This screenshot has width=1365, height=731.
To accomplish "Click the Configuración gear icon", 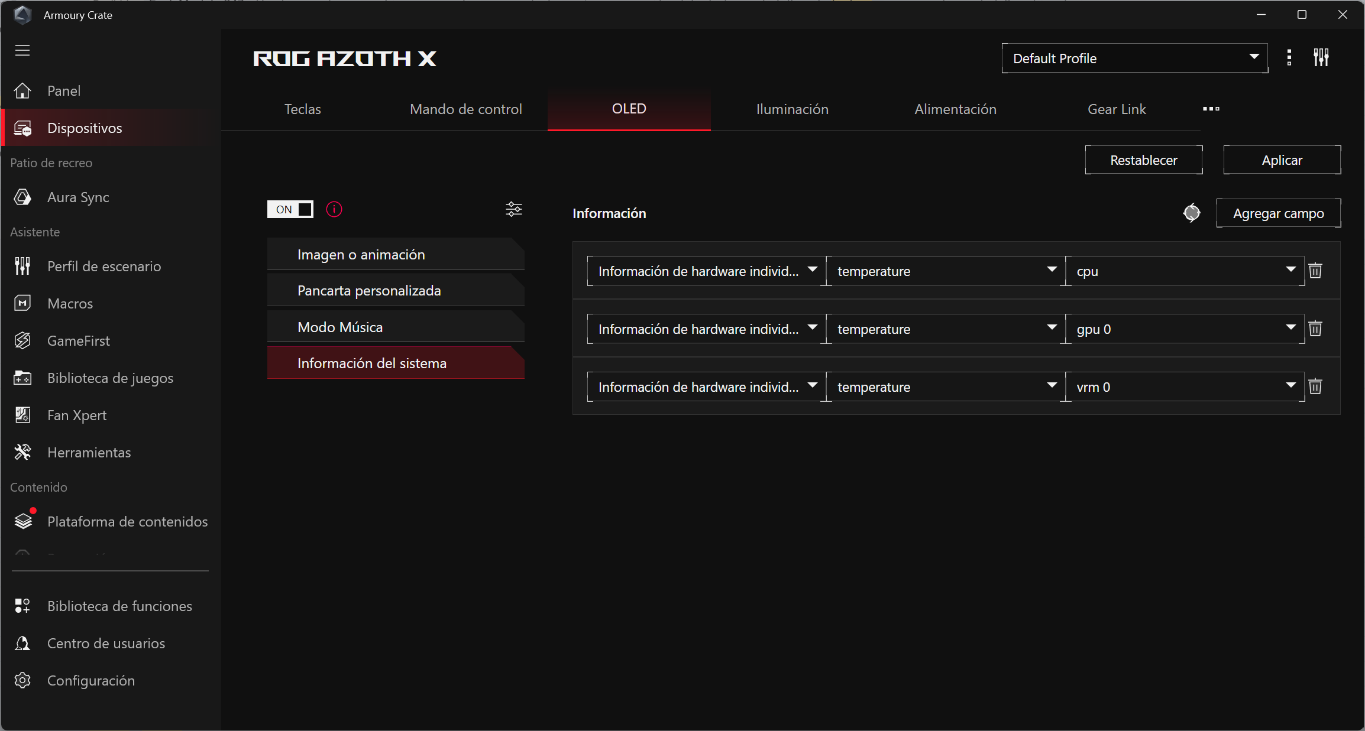I will click(22, 681).
